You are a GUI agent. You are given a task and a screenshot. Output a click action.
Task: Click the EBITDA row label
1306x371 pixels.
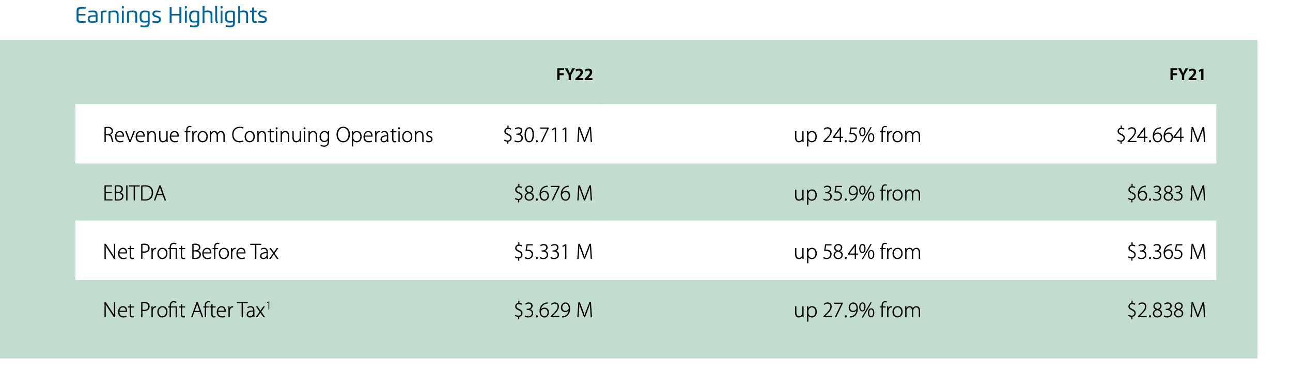134,194
